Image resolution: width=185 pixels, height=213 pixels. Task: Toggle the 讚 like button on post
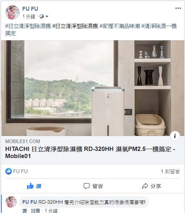pyautogui.click(x=34, y=186)
